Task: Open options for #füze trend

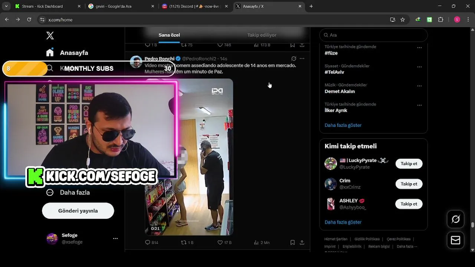Action: (419, 48)
